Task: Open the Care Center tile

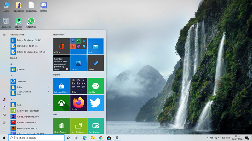Action: [95, 126]
